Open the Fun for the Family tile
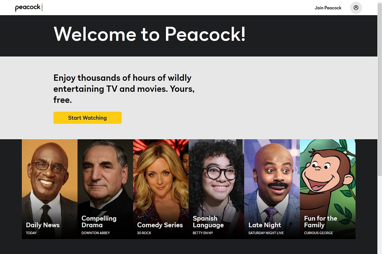This screenshot has height=254, width=382. click(x=328, y=189)
